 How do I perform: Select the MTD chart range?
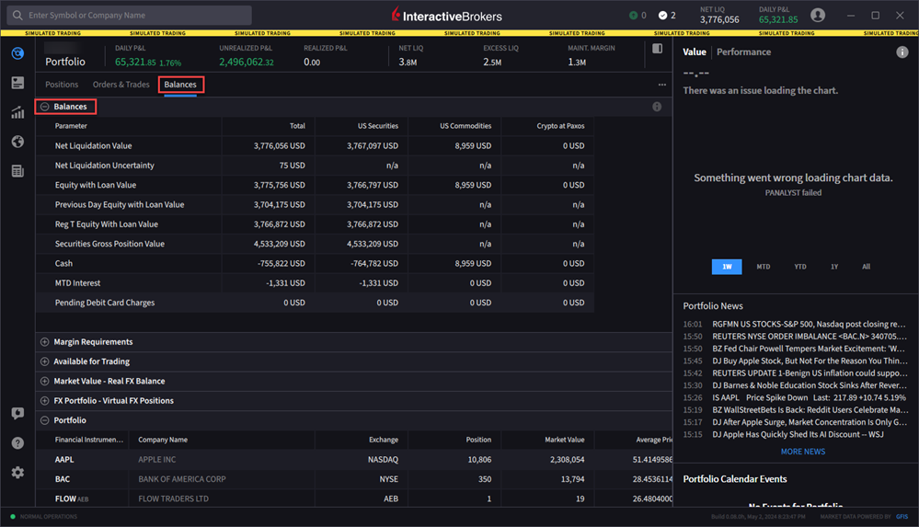(x=764, y=267)
